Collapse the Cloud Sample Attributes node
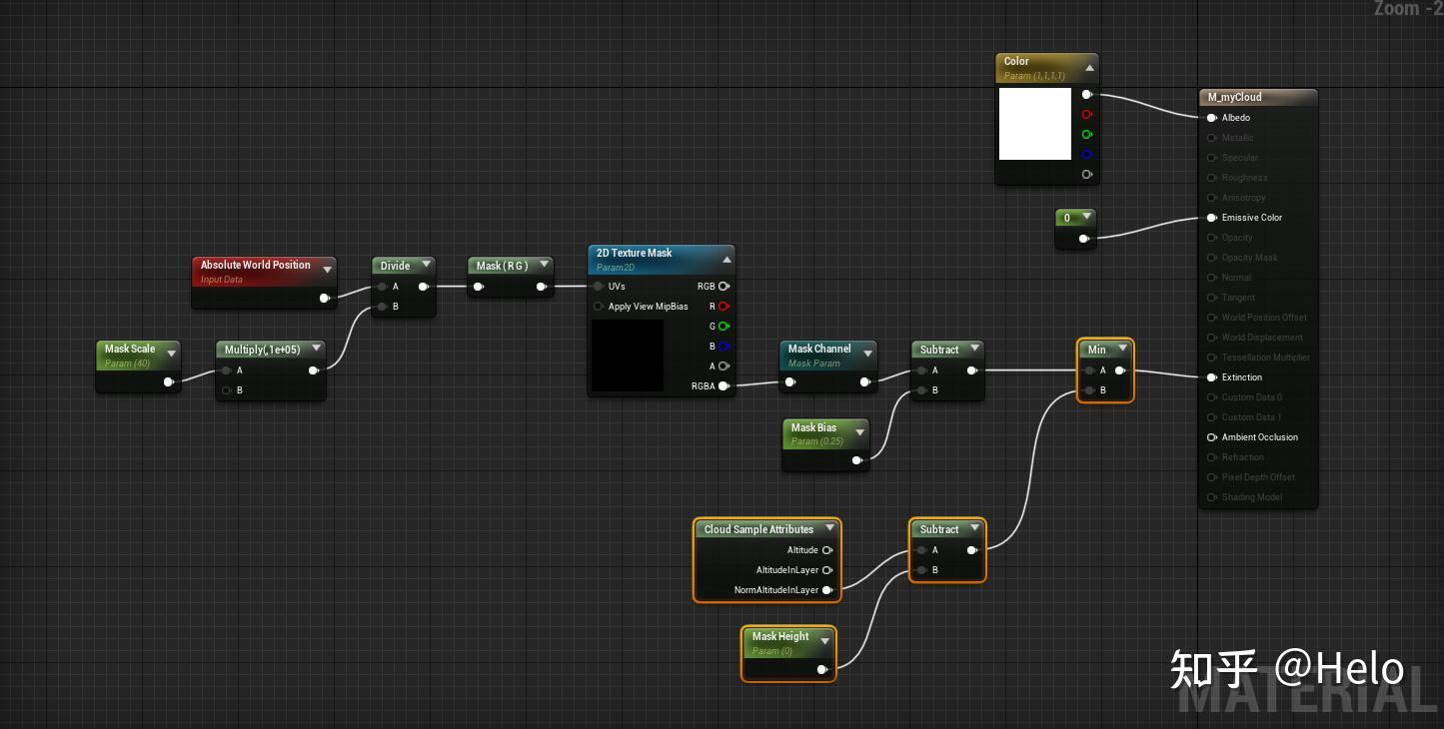Viewport: 1444px width, 729px height. click(829, 528)
